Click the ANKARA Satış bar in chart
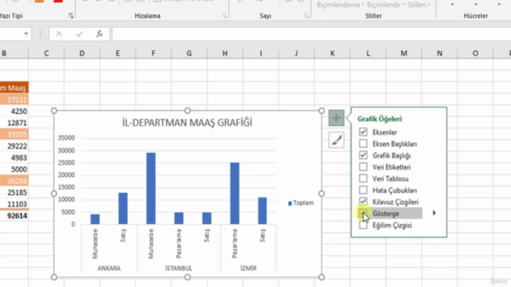This screenshot has height=287, width=511. point(123,208)
